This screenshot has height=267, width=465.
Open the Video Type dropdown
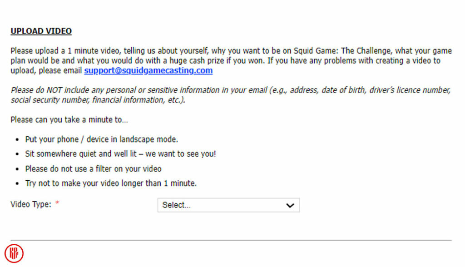click(228, 205)
